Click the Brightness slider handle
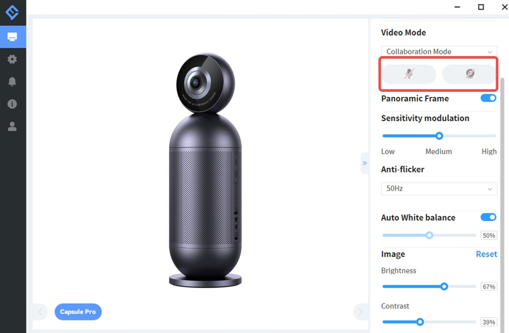This screenshot has height=333, width=509. [x=444, y=287]
